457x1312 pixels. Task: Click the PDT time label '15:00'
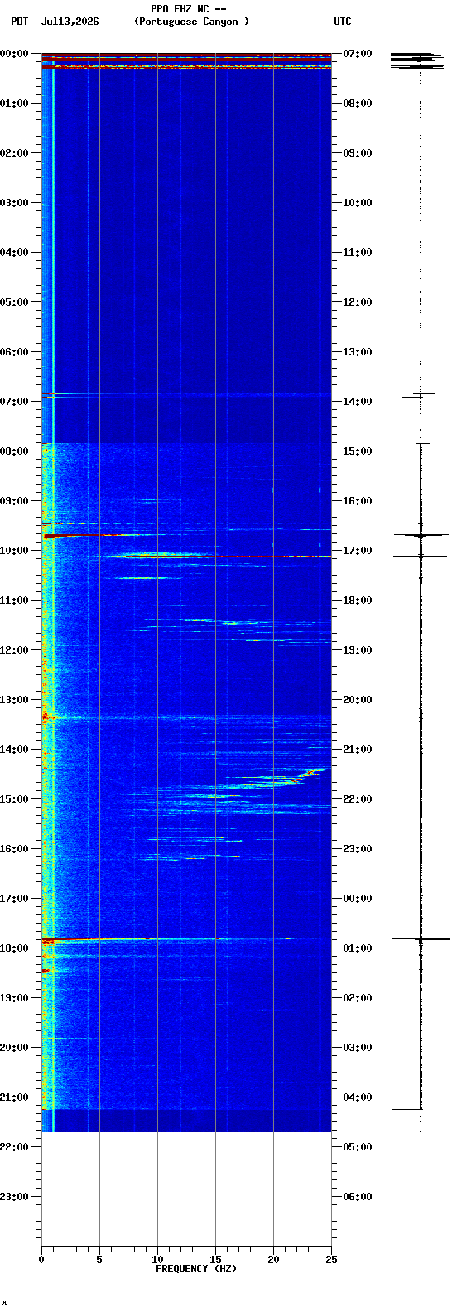15,799
